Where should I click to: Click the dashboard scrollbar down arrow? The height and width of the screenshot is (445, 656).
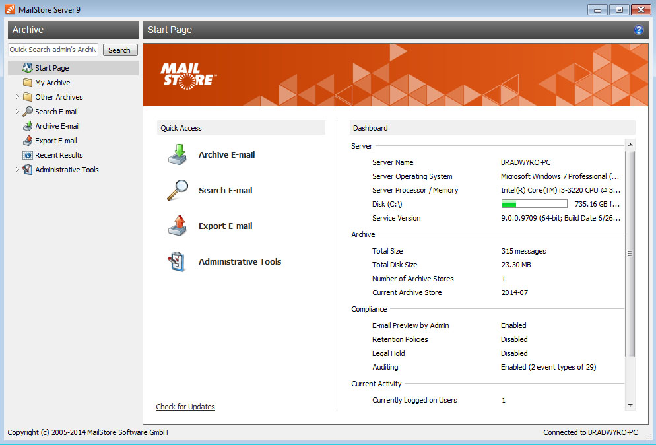[x=630, y=405]
